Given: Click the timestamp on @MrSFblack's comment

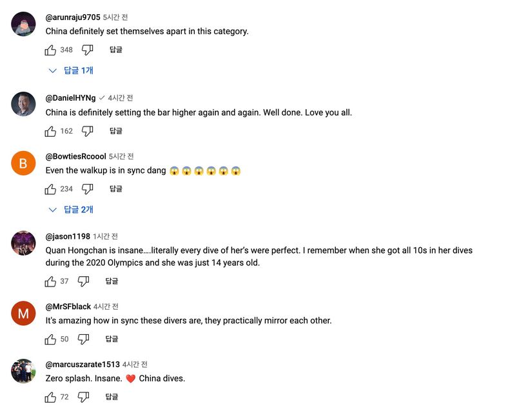Looking at the screenshot, I should (x=106, y=307).
